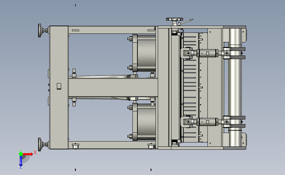Screen dimensions: 285x175
Task: Select the upper-left leveling foot
Action: [x=41, y=31]
